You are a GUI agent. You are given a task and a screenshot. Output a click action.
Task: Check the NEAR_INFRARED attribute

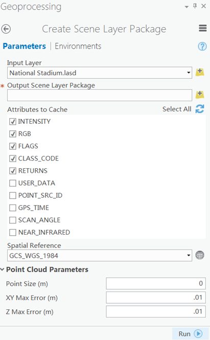13,233
